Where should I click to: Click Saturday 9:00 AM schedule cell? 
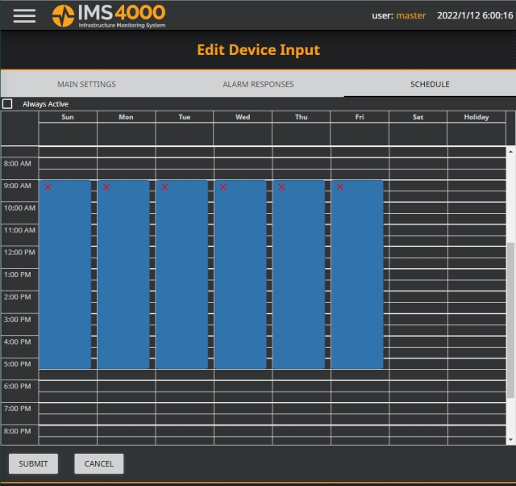coord(418,186)
